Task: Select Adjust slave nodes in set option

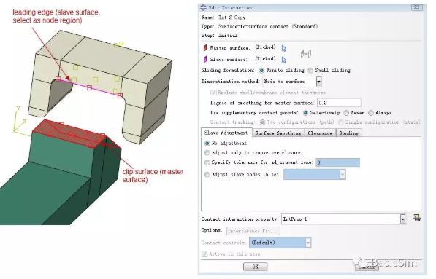Action: point(207,175)
